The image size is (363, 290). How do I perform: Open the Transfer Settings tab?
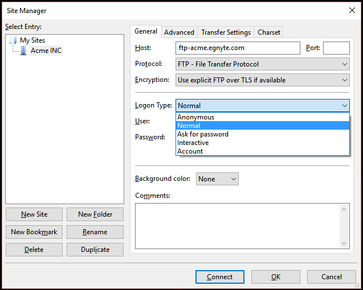tap(226, 32)
